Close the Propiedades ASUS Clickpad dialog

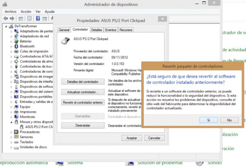pyautogui.click(x=162, y=19)
